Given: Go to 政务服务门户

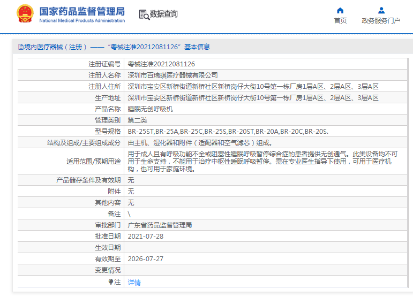Looking at the screenshot, I should coord(381,21).
